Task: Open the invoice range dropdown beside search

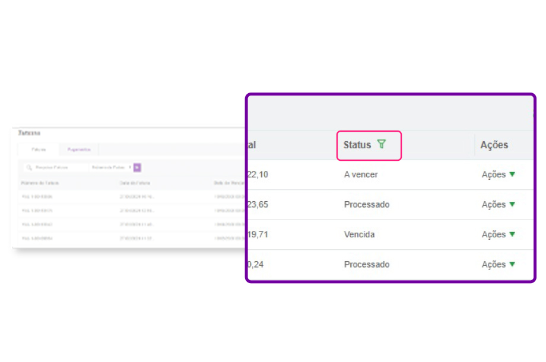Action: point(111,167)
